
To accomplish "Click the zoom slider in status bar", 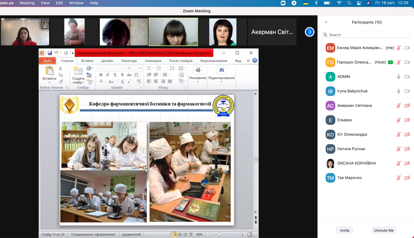I will pyautogui.click(x=219, y=235).
